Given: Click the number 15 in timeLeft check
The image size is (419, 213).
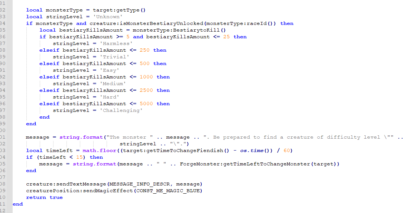Looking at the screenshot, I should tap(79, 157).
